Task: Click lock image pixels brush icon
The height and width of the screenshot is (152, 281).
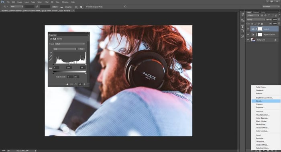Action: [256, 24]
